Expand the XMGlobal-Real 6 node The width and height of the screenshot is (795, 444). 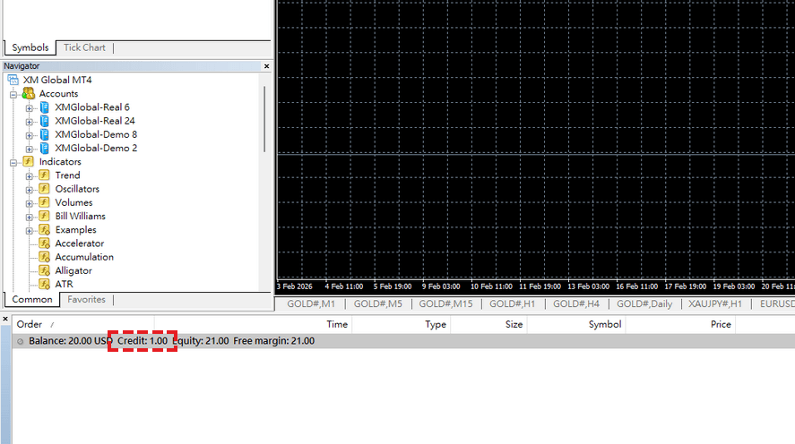click(30, 107)
